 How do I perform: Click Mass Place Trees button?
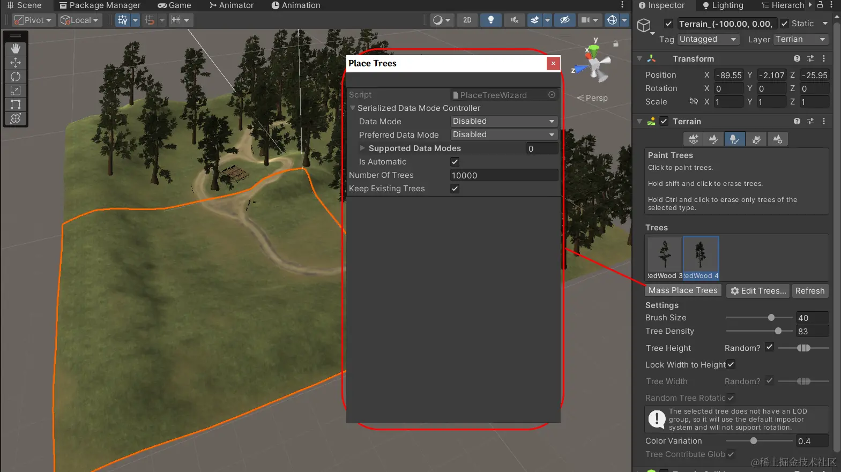pos(683,290)
